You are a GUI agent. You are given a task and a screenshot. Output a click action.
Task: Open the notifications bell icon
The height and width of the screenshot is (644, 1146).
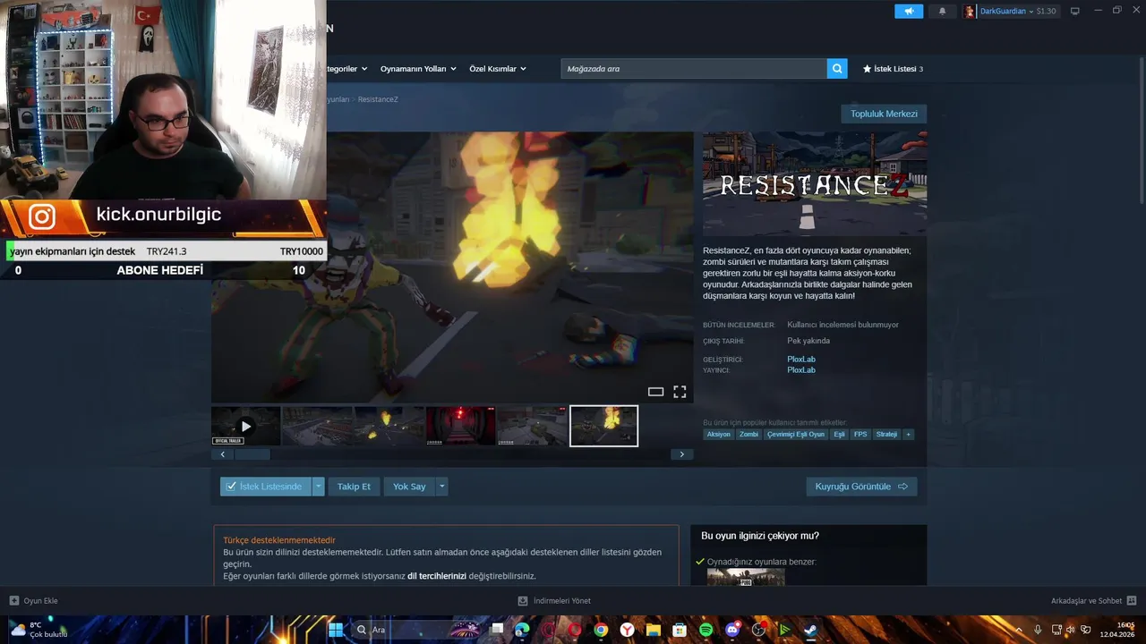[942, 12]
